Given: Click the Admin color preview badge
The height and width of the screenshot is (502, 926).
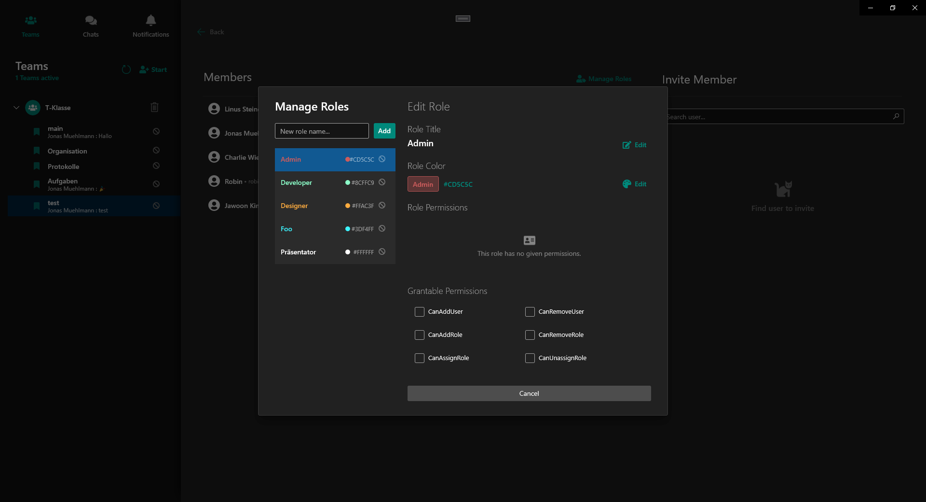Looking at the screenshot, I should click(423, 184).
